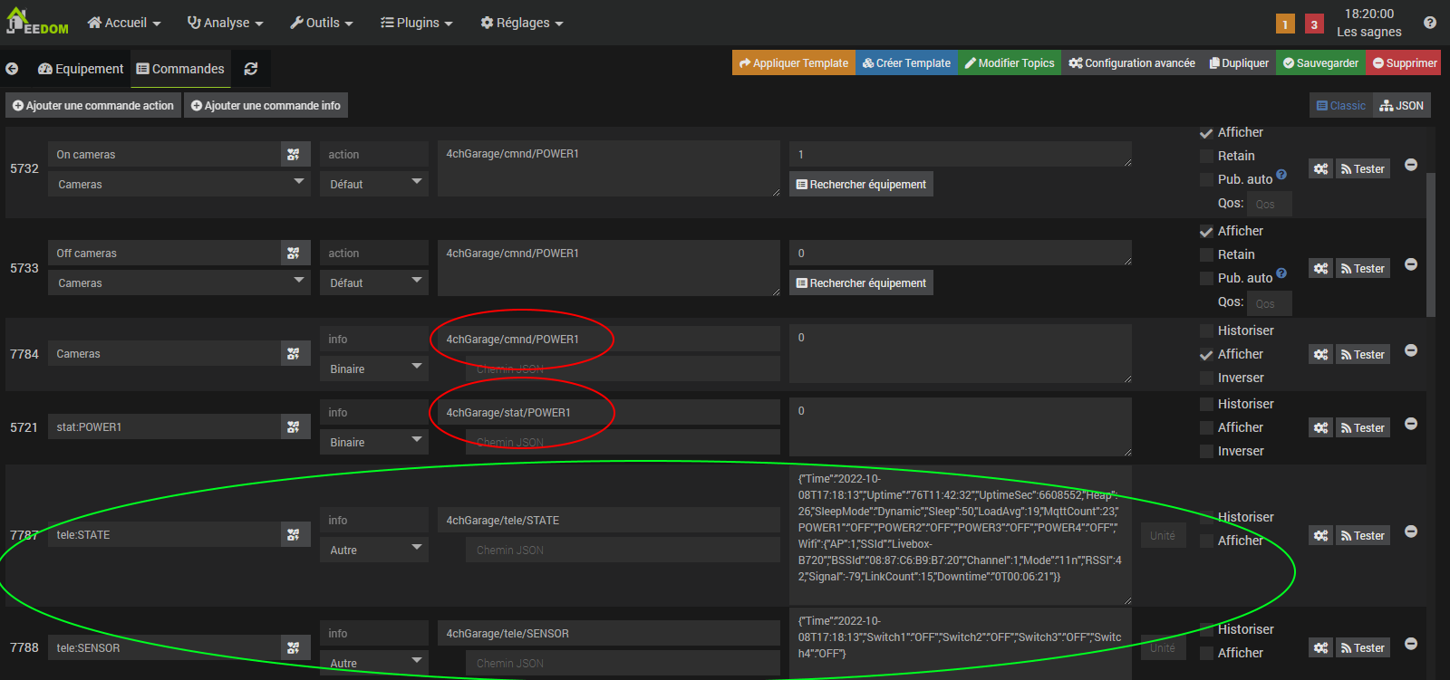This screenshot has height=680, width=1450.
Task: Toggle Historiser checkbox for Cameras info command
Action: (1206, 331)
